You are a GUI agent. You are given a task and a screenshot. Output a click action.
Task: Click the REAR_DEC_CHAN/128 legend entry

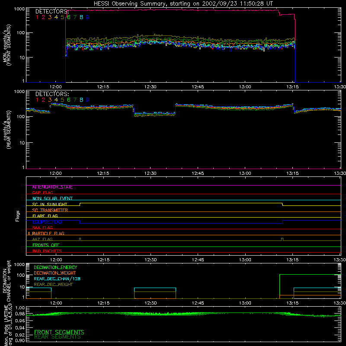click(57, 279)
